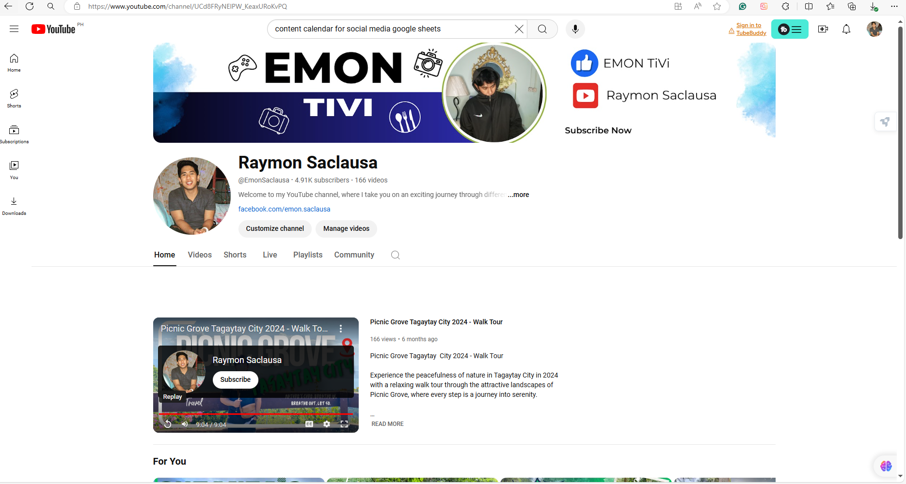
Task: Open the account avatar menu
Action: point(874,29)
